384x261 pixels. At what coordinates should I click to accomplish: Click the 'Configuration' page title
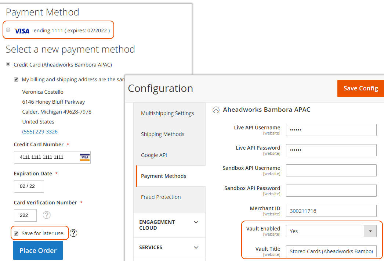coord(160,88)
